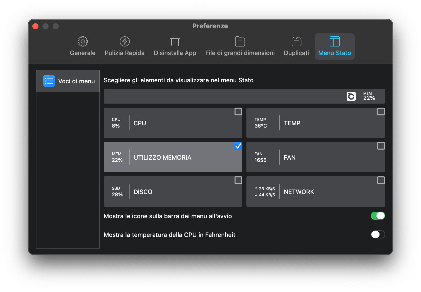Click 'Mostra le icone sulla barra' label
The height and width of the screenshot is (292, 421).
pos(168,216)
